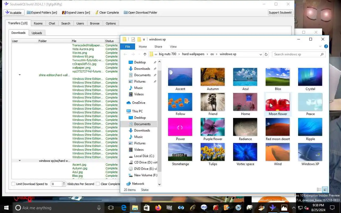Select the Vortec space wallpaper thumbnail
341x213 pixels.
(245, 152)
